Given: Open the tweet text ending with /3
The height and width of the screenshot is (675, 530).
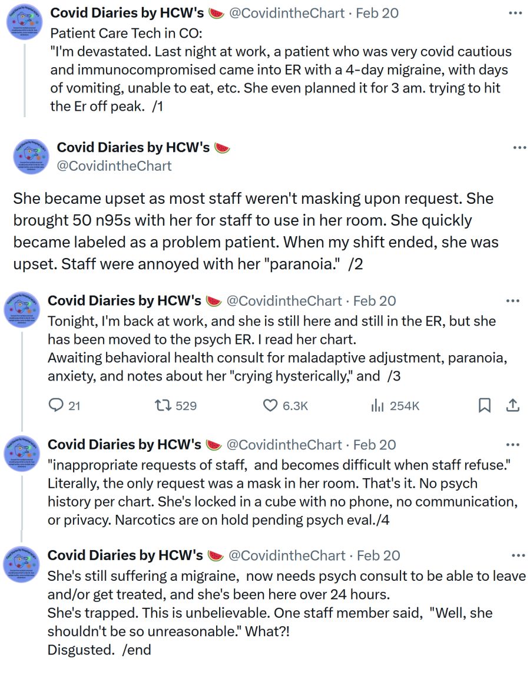Looking at the screenshot, I should click(x=278, y=349).
